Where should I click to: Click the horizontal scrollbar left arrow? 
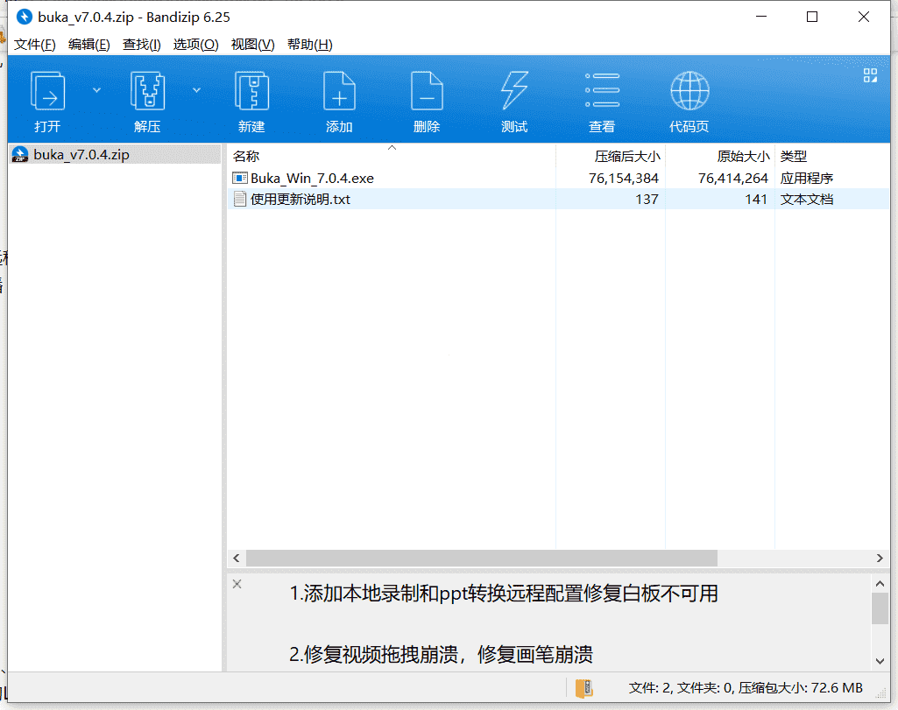pyautogui.click(x=237, y=558)
